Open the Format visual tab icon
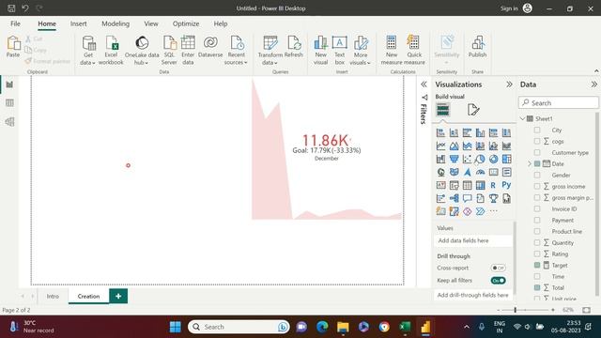This screenshot has height=338, width=601. 473,110
